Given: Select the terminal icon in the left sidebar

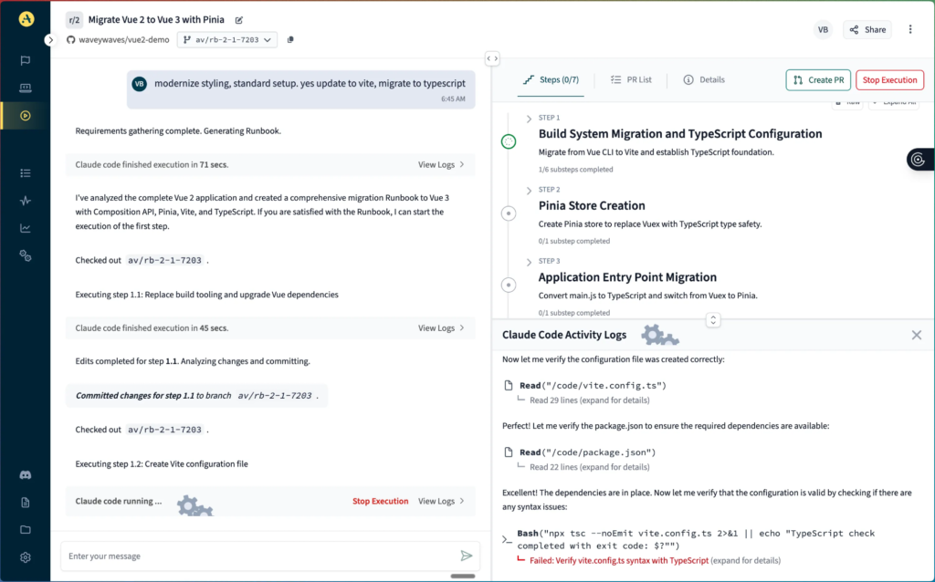Looking at the screenshot, I should (x=25, y=89).
